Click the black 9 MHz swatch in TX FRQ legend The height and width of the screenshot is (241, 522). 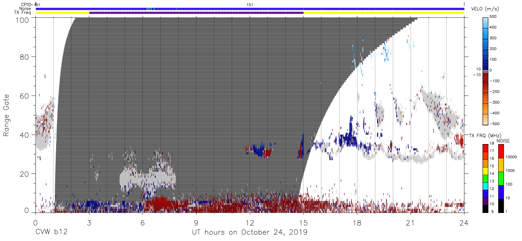pos(485,209)
